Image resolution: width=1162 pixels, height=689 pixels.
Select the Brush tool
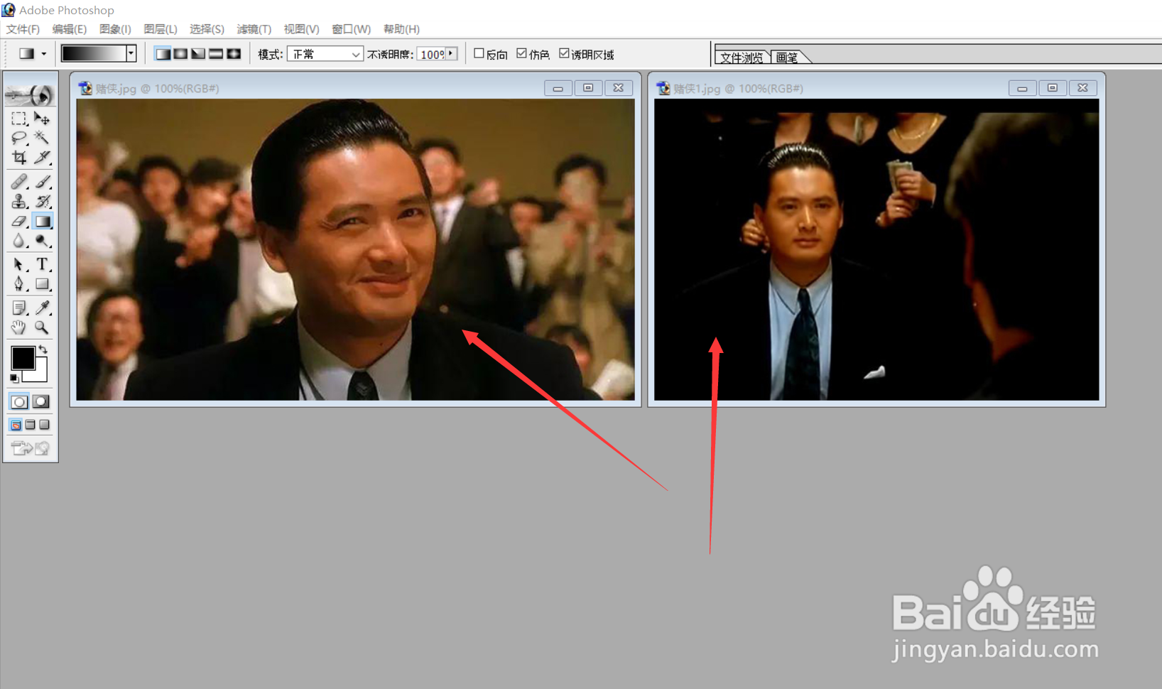pos(42,182)
